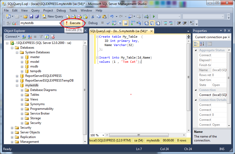
Task: Collapse the mytestdb database node
Action: (17, 85)
